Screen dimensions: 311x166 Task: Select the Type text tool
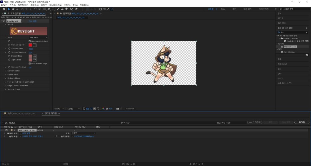[x=53, y=9]
